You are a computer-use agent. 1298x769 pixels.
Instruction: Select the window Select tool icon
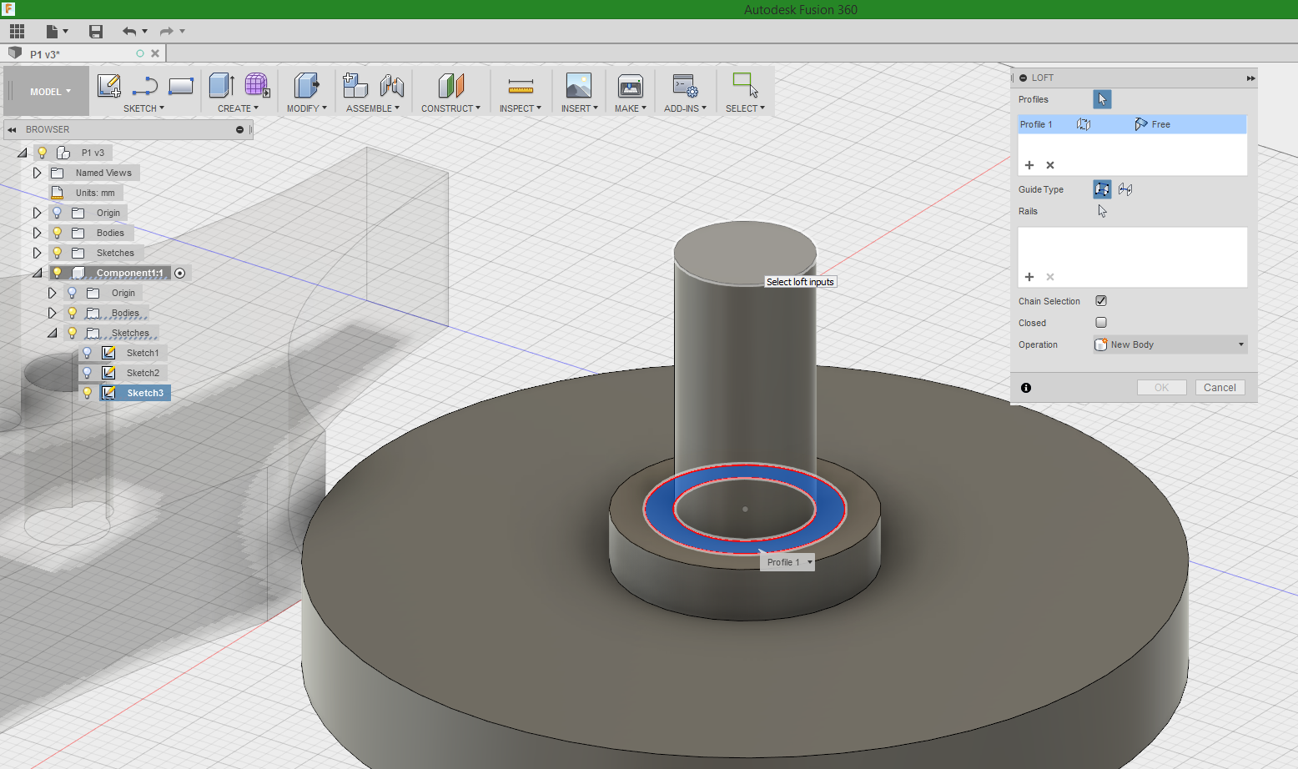[745, 85]
